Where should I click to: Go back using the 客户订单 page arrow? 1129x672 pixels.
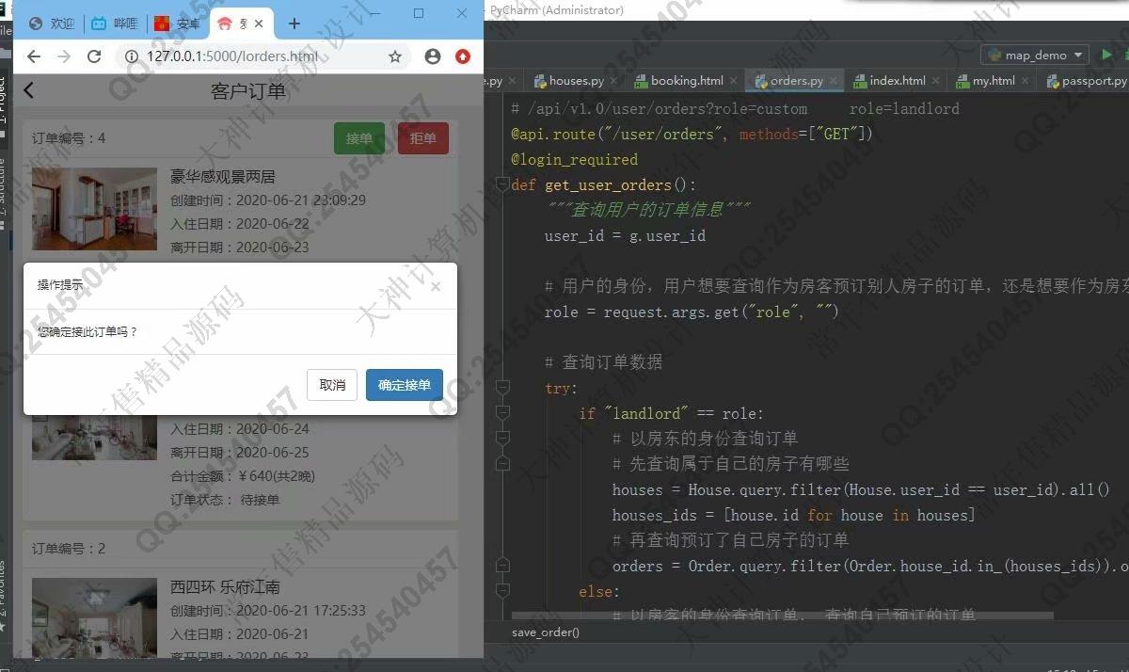click(28, 90)
